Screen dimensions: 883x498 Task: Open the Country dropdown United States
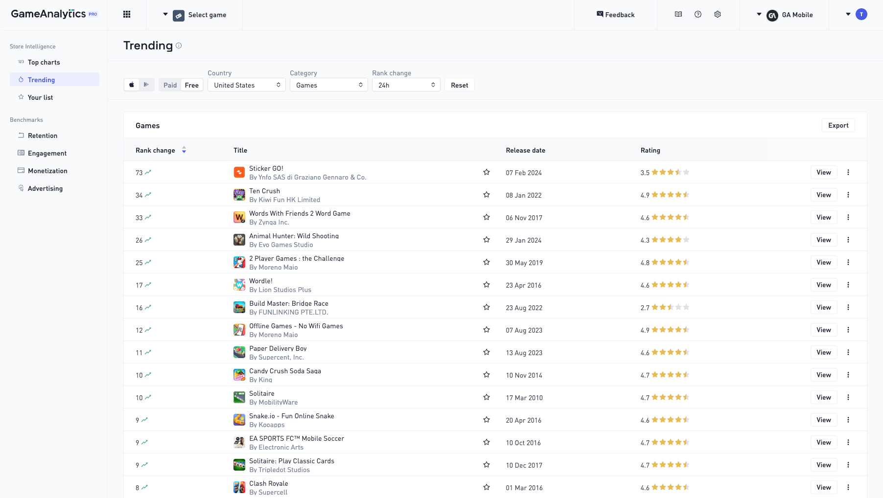[247, 85]
